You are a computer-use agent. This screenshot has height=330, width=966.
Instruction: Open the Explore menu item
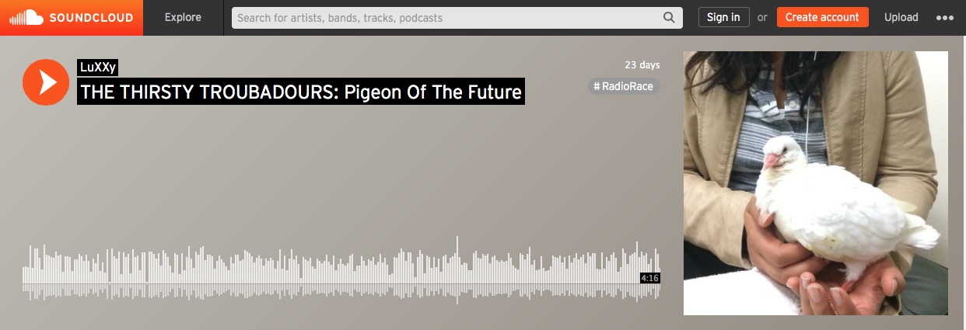183,17
